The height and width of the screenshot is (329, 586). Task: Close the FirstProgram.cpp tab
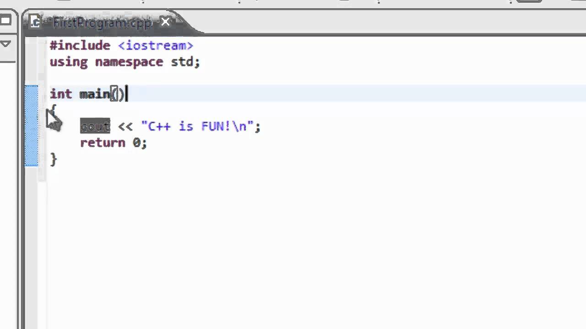pos(165,21)
